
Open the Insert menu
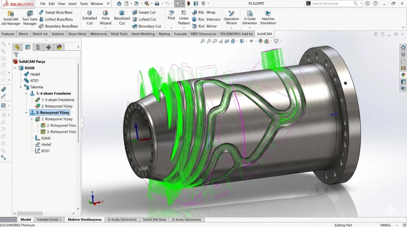(x=72, y=4)
